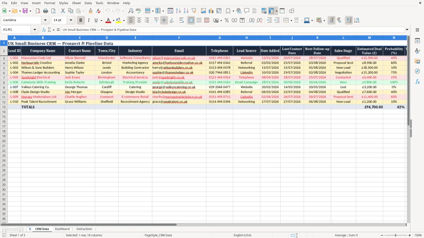
Task: Open the Tools menu
Action: [x=99, y=3]
